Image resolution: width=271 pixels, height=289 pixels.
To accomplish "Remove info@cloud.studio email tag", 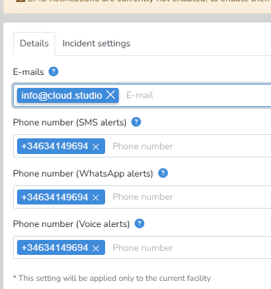I will (x=111, y=95).
